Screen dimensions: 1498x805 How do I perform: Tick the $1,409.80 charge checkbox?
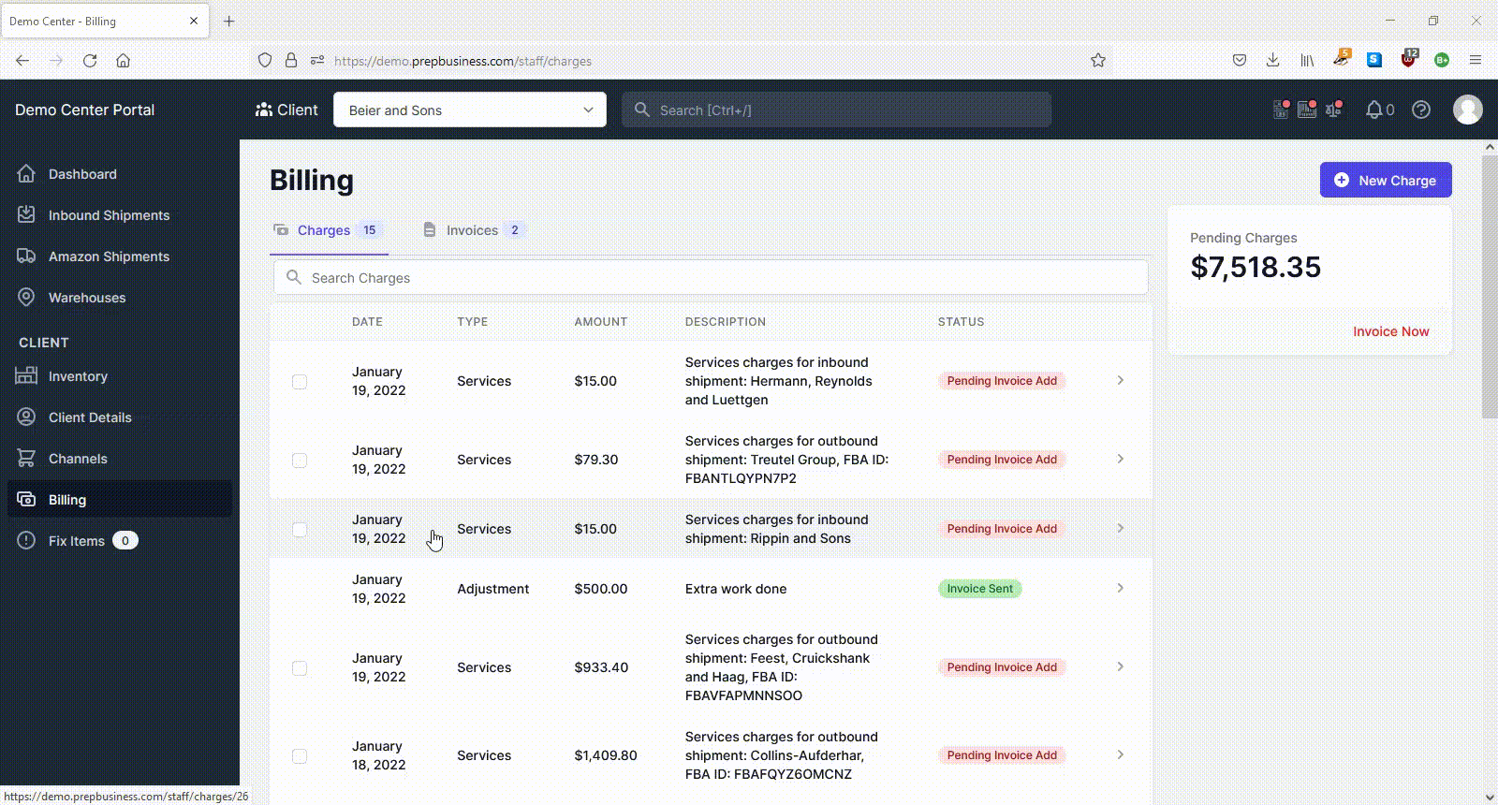coord(300,756)
